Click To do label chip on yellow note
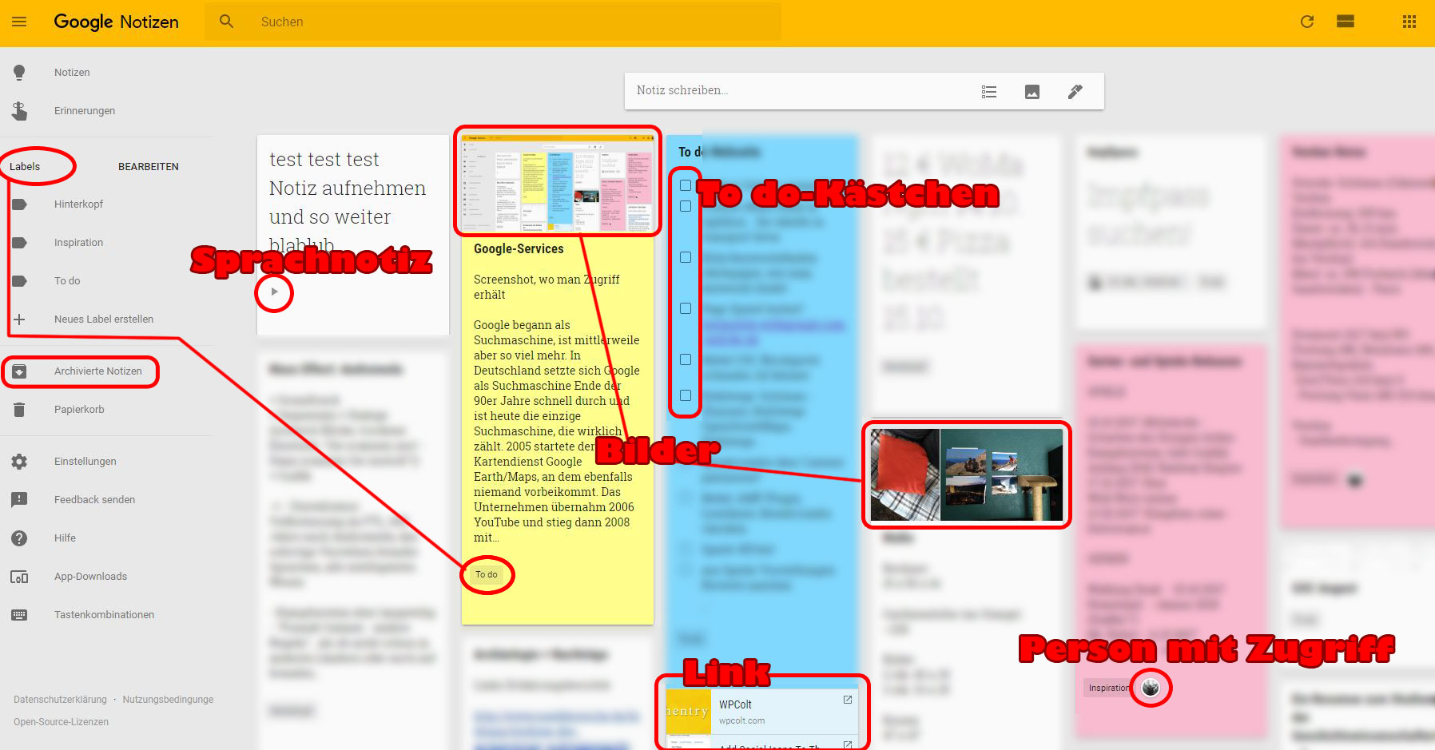The image size is (1435, 750). point(486,575)
